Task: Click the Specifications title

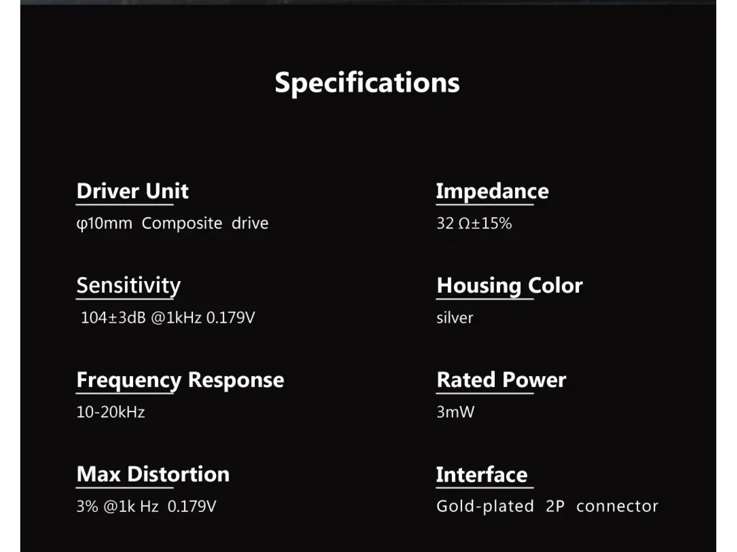Action: pyautogui.click(x=367, y=83)
